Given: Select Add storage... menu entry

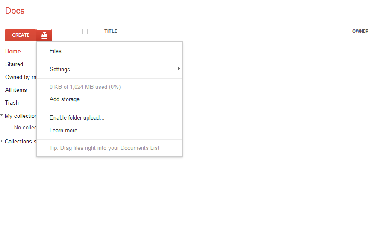Looking at the screenshot, I should click(109, 99).
